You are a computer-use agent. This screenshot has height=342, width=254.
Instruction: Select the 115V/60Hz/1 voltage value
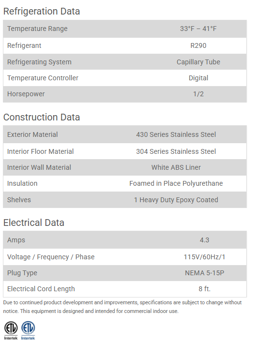[204, 257]
